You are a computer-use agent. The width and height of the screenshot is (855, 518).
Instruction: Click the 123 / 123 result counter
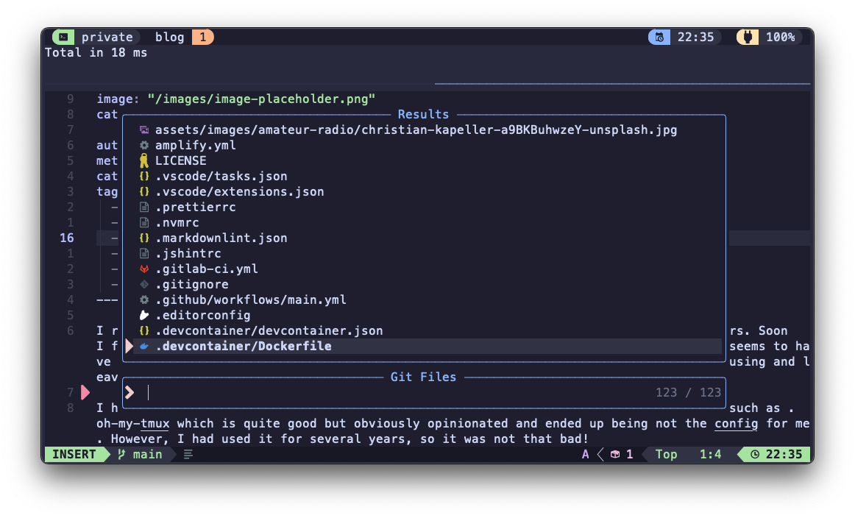(688, 393)
